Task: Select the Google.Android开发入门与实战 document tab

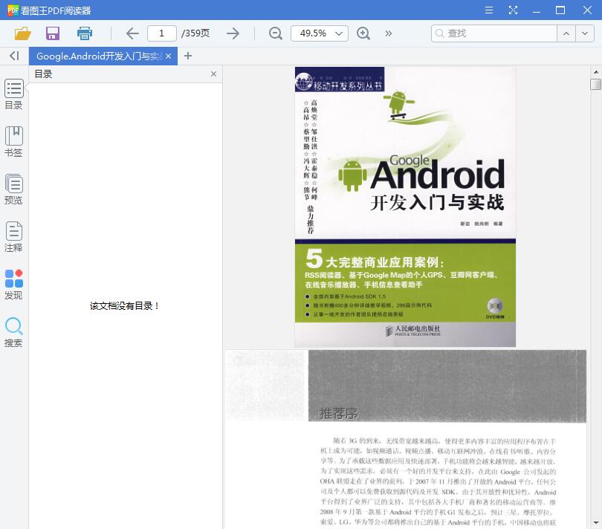Action: (x=97, y=56)
